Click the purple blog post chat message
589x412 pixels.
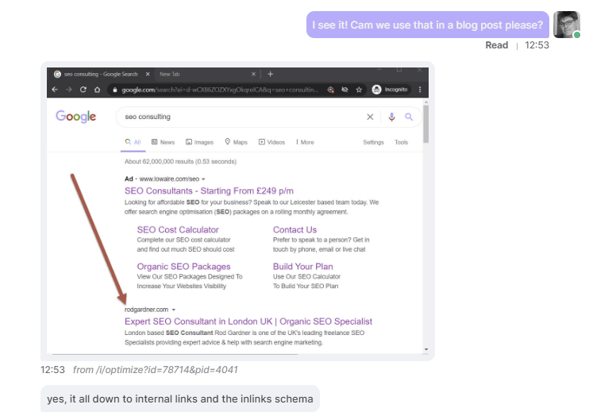pos(428,25)
